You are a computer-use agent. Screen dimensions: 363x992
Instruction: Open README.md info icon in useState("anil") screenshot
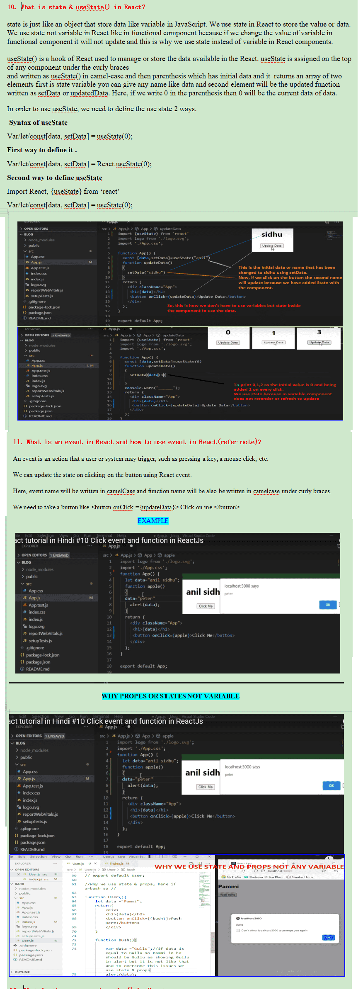pyautogui.click(x=25, y=318)
